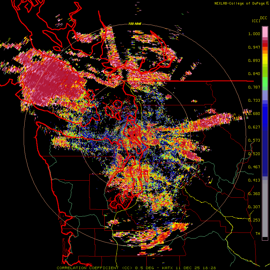Click the 1.000 value on the color scale

254,34
